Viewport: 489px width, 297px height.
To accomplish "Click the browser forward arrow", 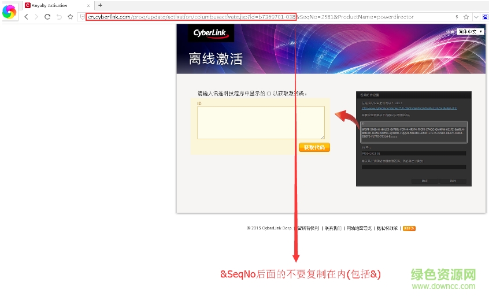I will 36,17.
